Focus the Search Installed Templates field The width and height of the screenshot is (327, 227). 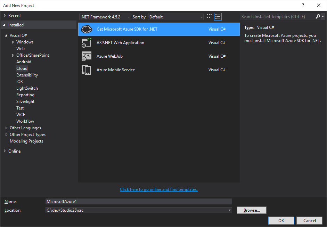point(277,16)
